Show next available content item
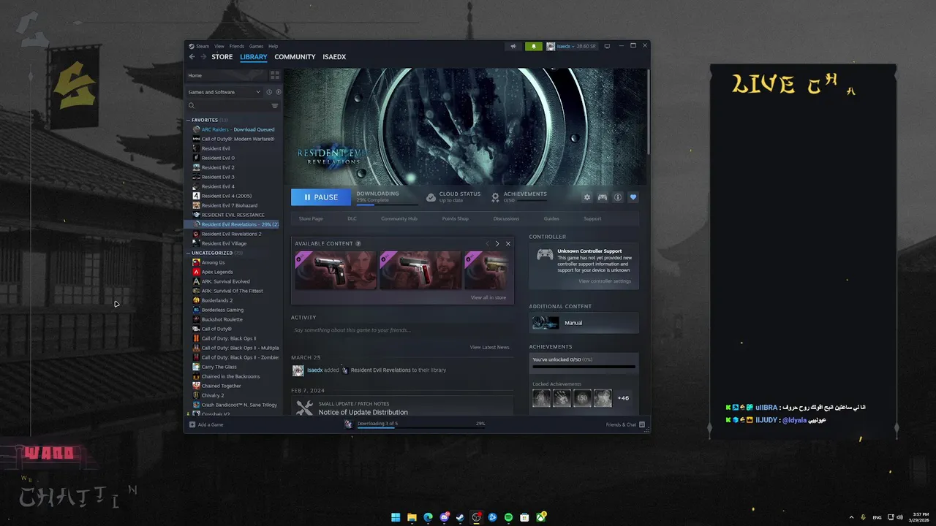The width and height of the screenshot is (936, 526). point(497,243)
